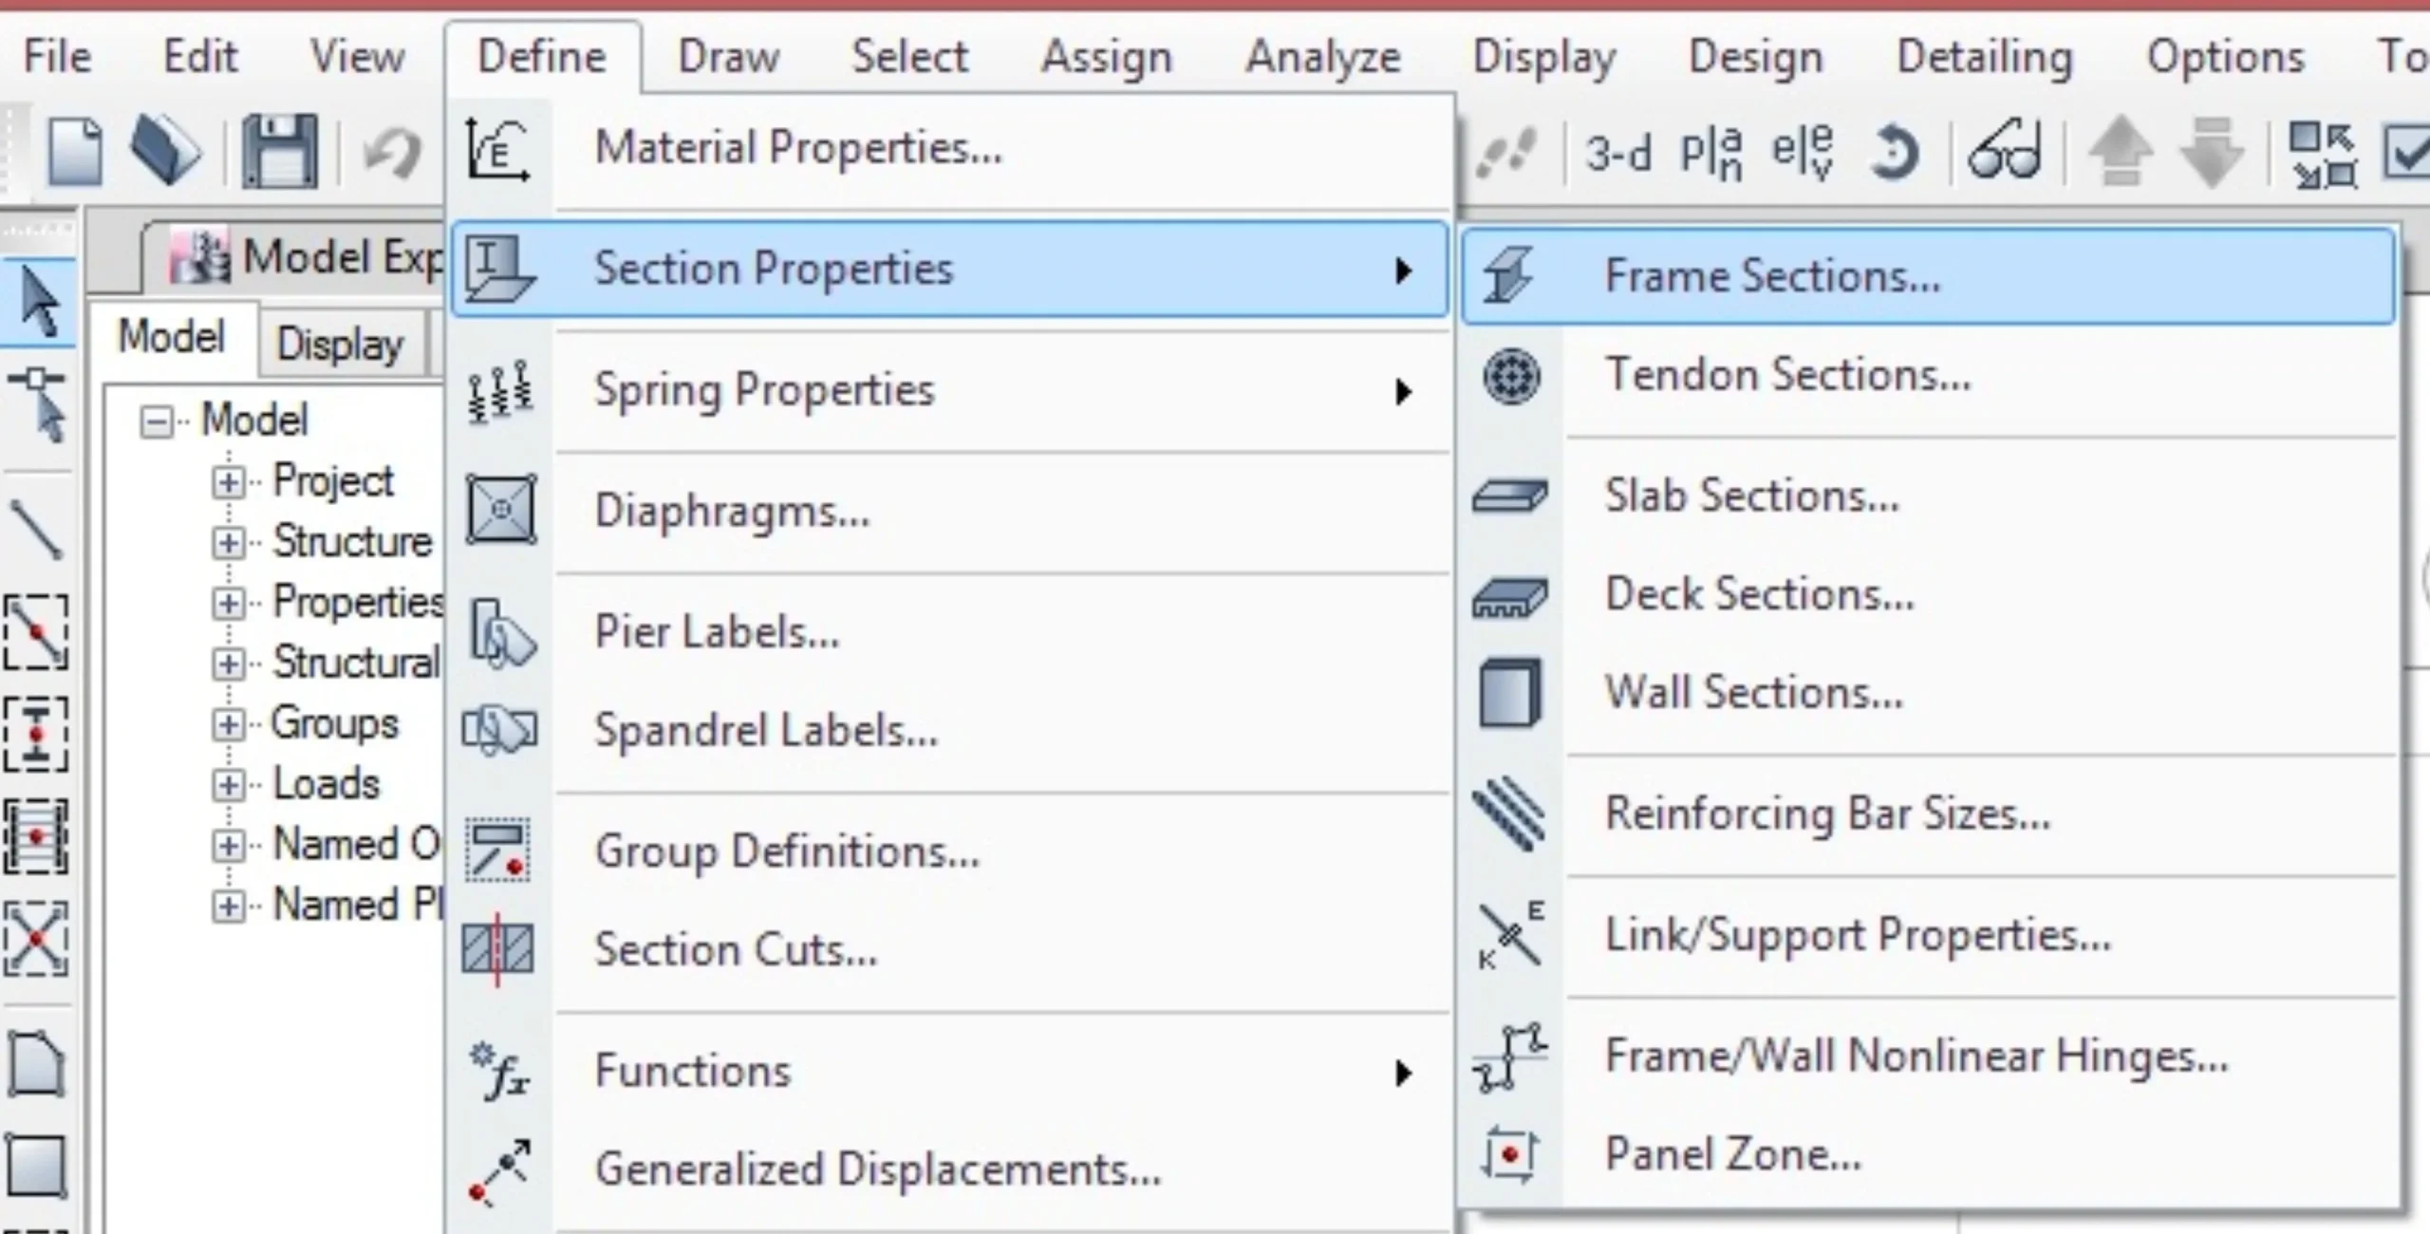Expand the Spring Properties submenu

click(x=763, y=390)
